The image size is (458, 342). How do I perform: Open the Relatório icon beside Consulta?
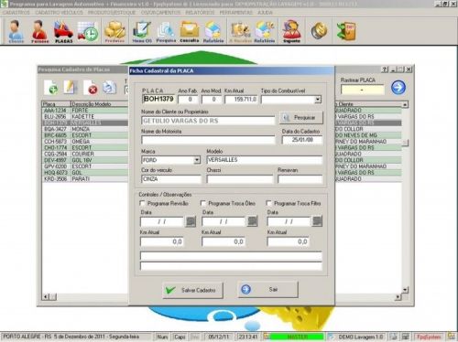click(213, 31)
